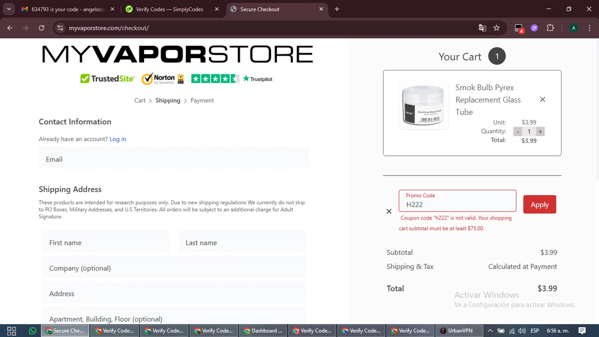
Task: Open Chrome's three-dot menu
Action: click(x=589, y=28)
